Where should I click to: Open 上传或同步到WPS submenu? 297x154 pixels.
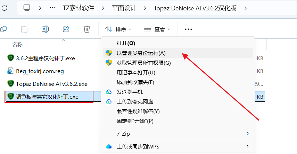178,146
